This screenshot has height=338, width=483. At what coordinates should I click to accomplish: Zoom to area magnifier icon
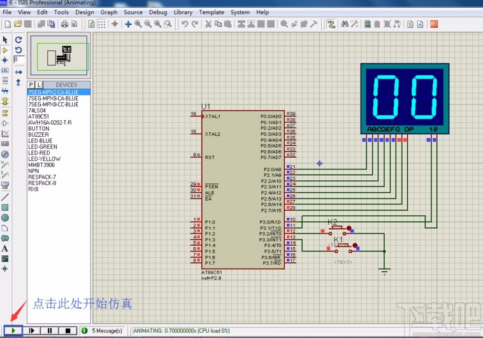pyautogui.click(x=168, y=24)
